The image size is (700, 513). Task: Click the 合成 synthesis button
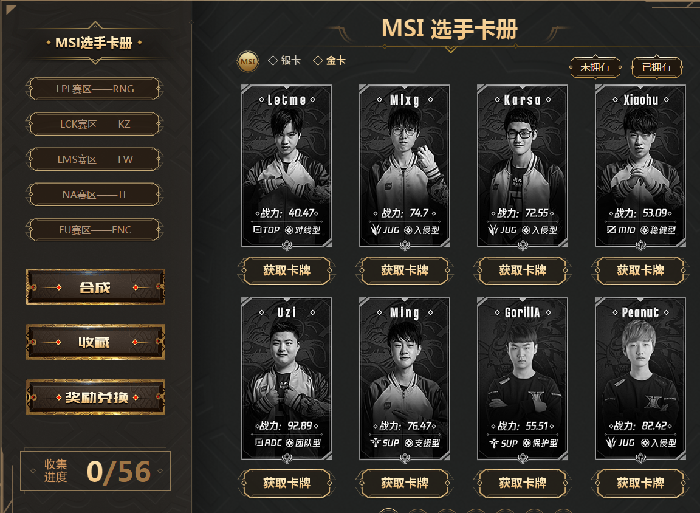pos(95,287)
